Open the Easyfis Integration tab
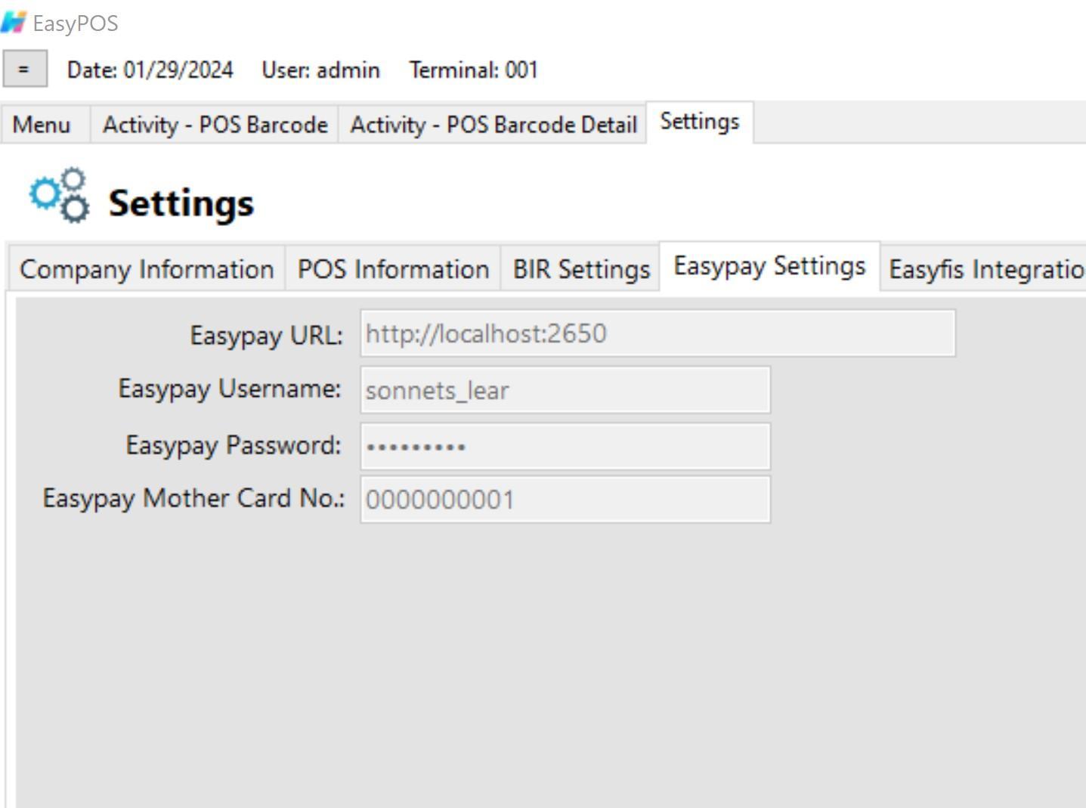Screen dimensions: 1086x808 (985, 269)
